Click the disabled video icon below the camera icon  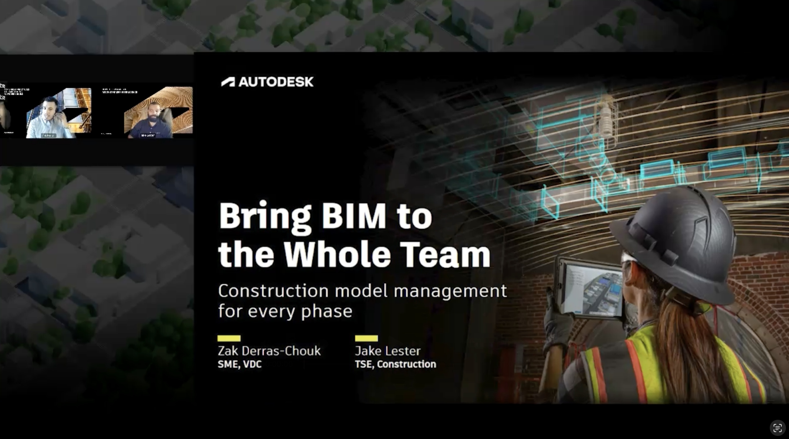coord(3,98)
